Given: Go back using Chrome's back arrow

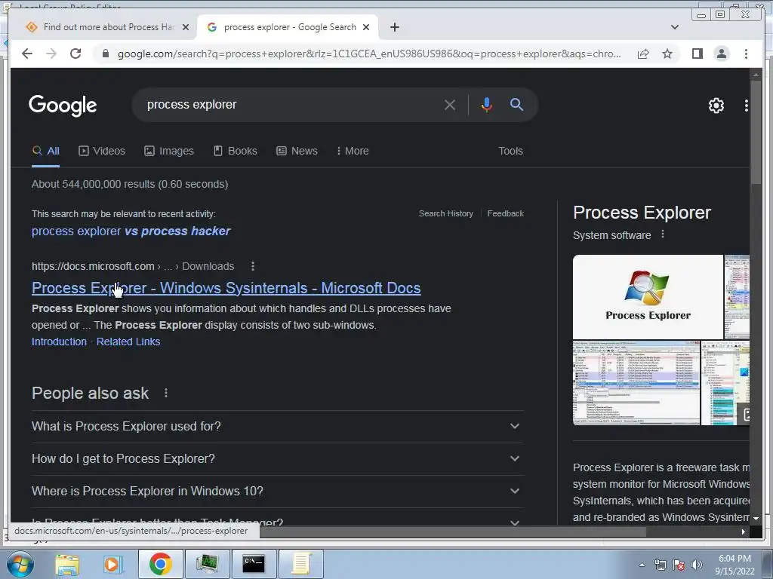Looking at the screenshot, I should (x=27, y=54).
